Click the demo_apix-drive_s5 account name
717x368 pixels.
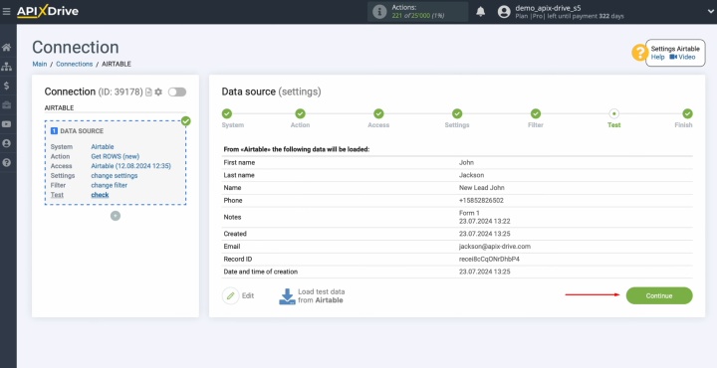tap(548, 8)
